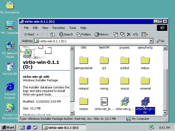Open the Edit menu
175x131 pixels.
(35, 28)
